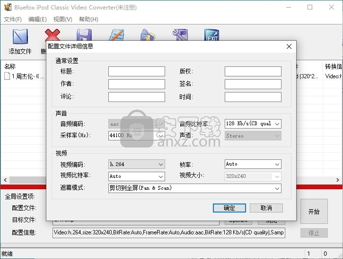Click the 转换信 column header
The image size is (343, 259).
[333, 66]
